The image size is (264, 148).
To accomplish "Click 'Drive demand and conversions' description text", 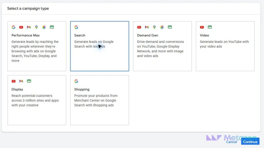I will point(160,49).
